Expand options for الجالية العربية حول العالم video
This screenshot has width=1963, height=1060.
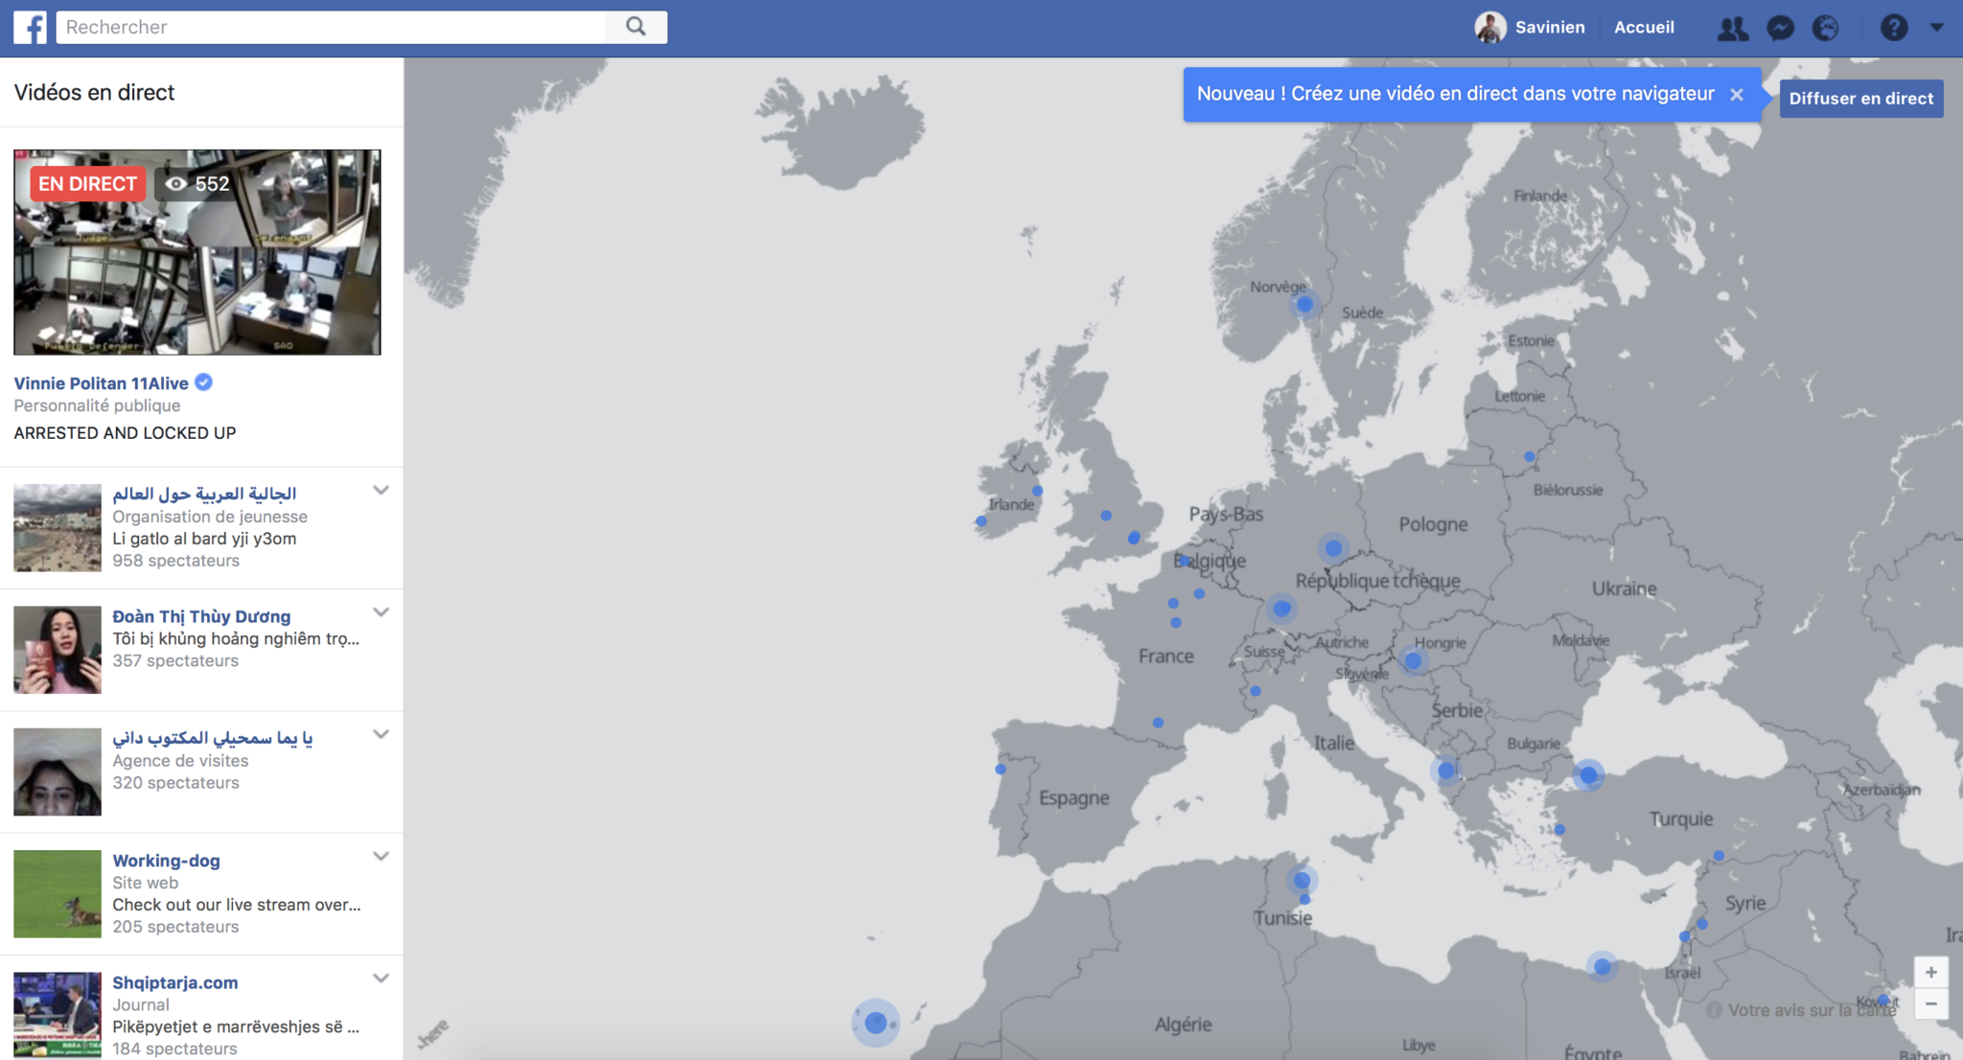tap(381, 491)
